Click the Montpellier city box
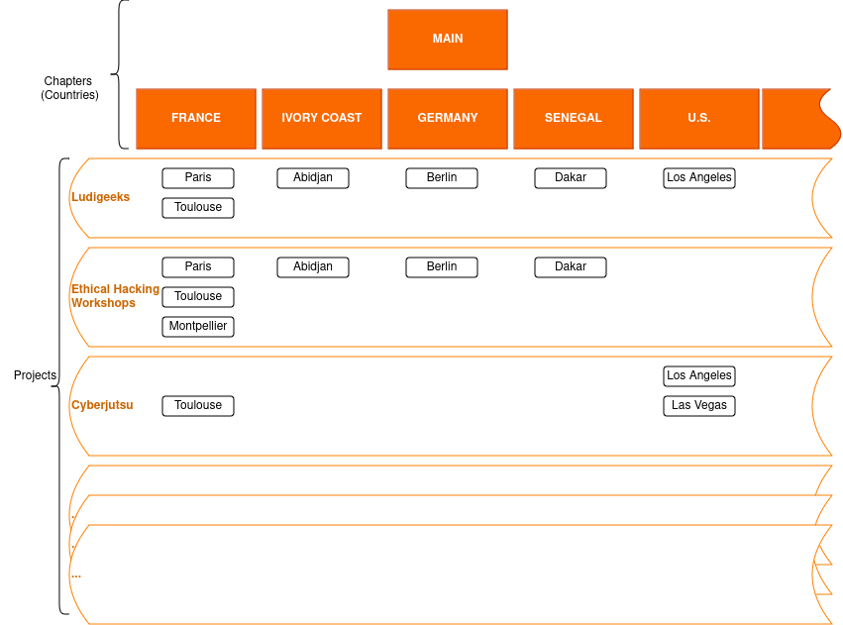The image size is (843, 625). [x=198, y=326]
